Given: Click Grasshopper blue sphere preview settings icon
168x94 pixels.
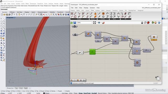Looking at the screenshot, I should coord(159,23).
